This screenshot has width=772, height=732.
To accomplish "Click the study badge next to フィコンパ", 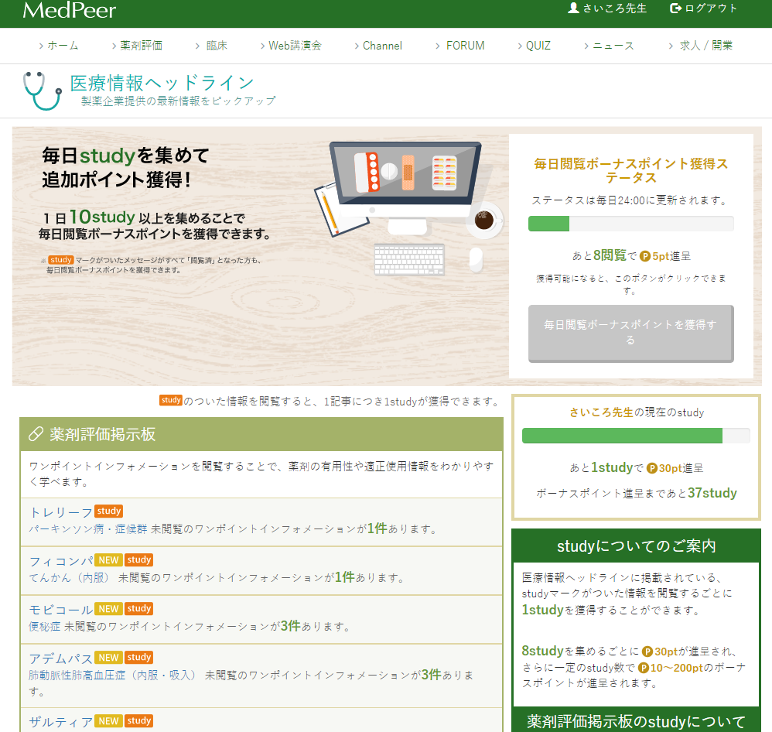I will point(138,559).
